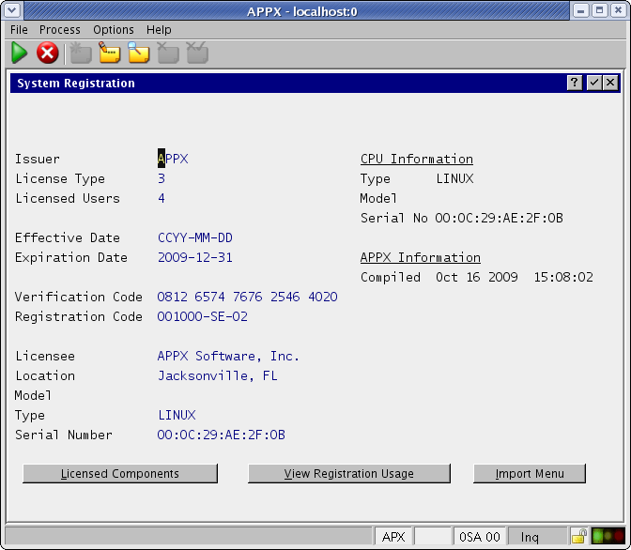Open the Process menu
The image size is (631, 550).
[x=60, y=30]
